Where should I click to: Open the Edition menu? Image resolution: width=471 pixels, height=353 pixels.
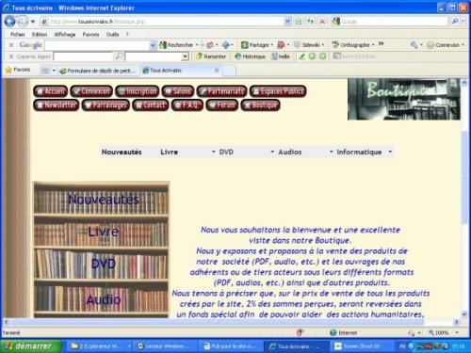coord(40,34)
